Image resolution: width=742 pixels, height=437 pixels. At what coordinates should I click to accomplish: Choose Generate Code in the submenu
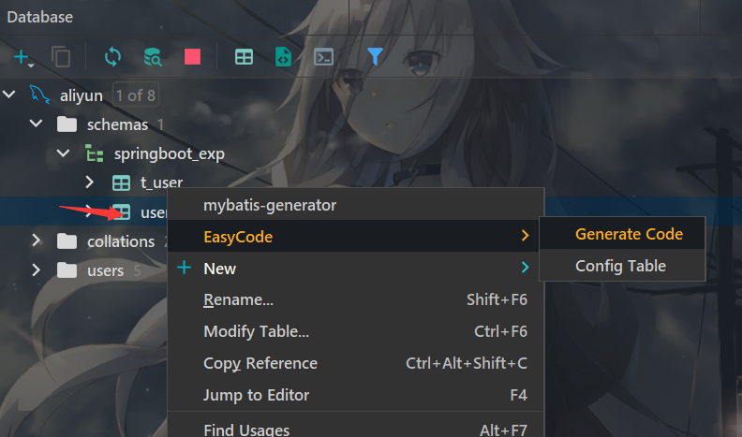[x=622, y=234]
